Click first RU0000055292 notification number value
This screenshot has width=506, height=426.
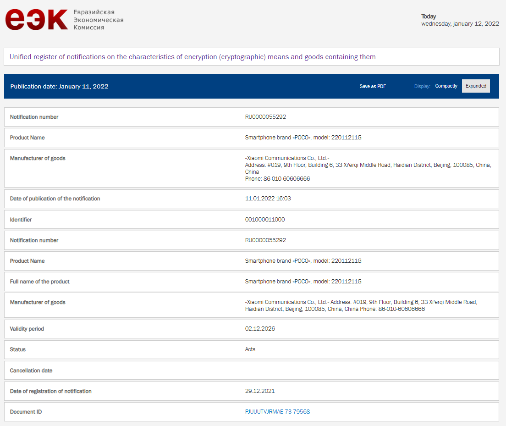coord(265,116)
